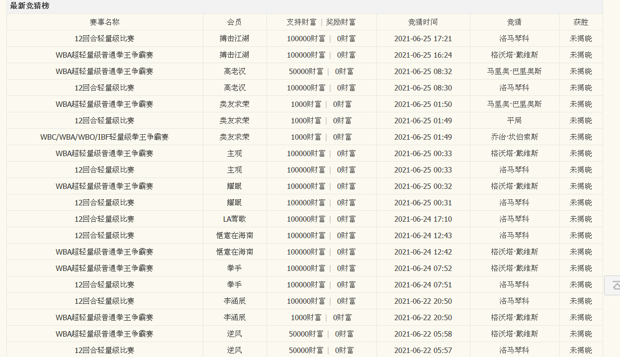
Task: Open member 高老汉 in the 08:30 row
Action: point(235,88)
